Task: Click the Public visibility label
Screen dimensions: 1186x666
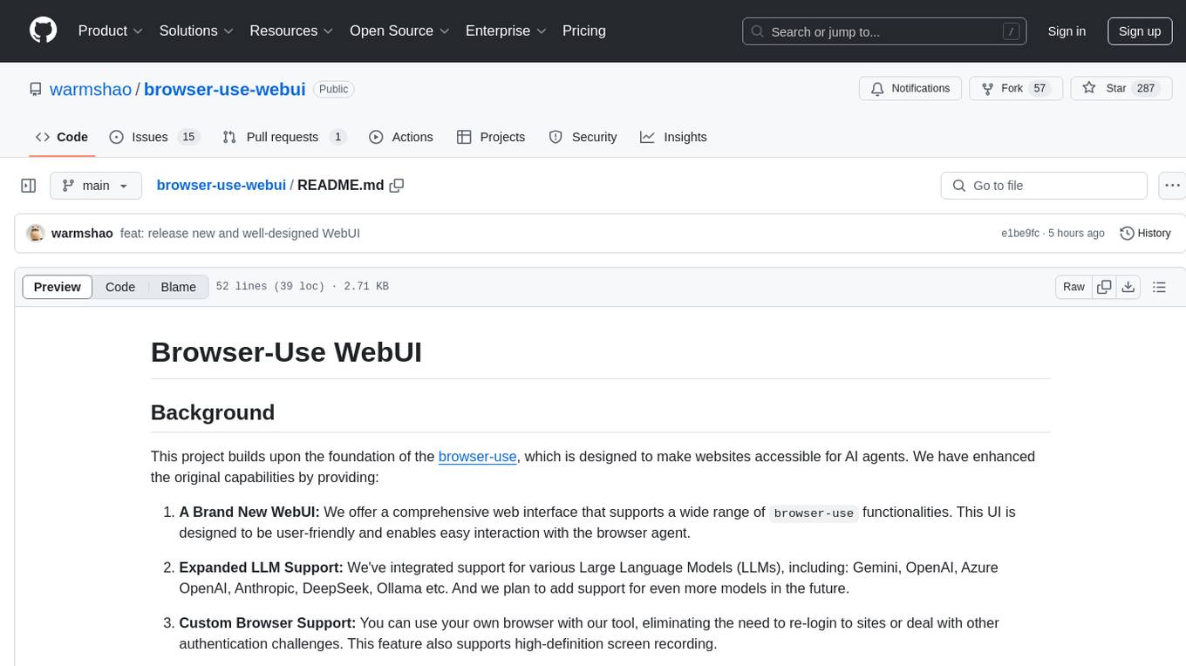Action: point(333,89)
